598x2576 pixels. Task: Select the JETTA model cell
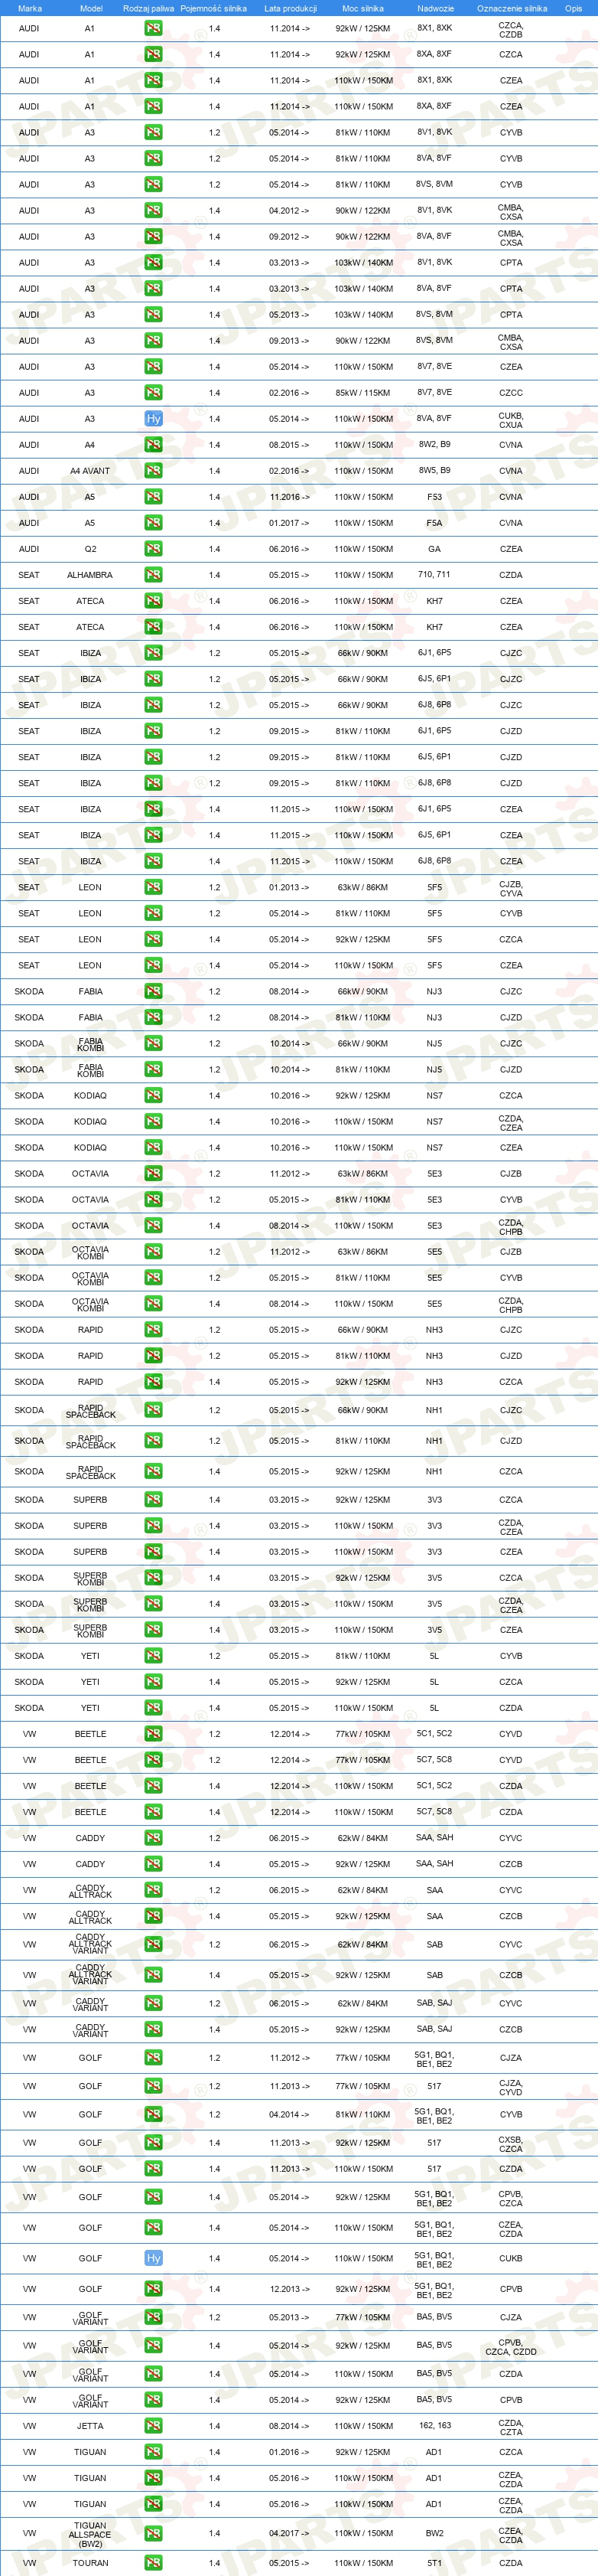tap(89, 2426)
